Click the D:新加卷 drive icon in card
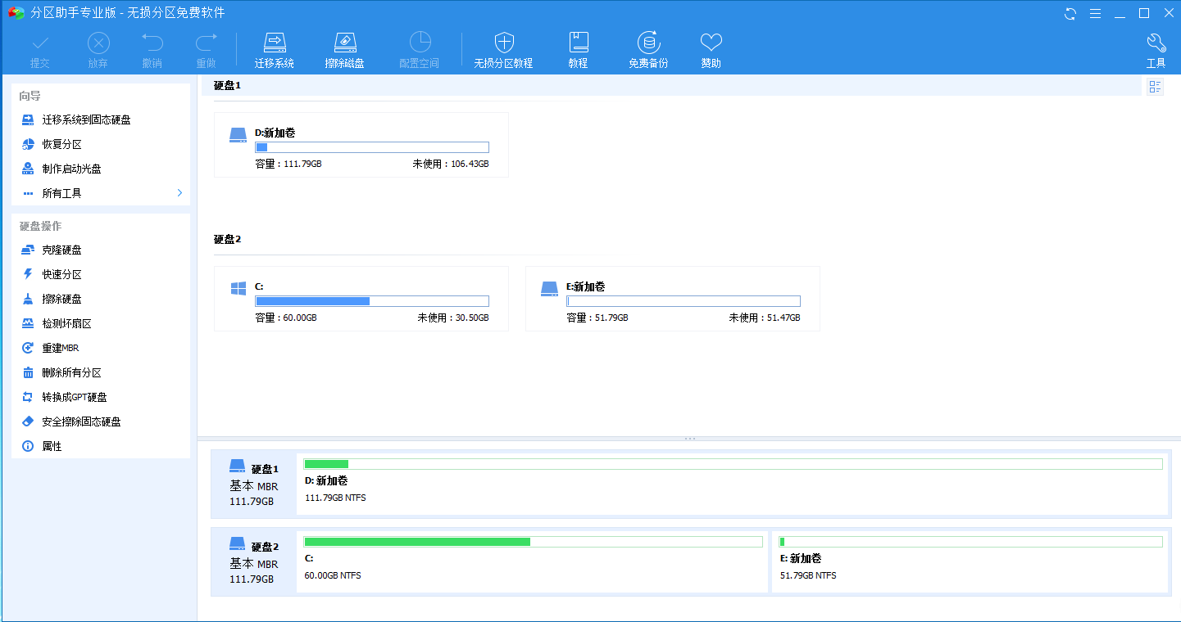The width and height of the screenshot is (1181, 622). 238,135
